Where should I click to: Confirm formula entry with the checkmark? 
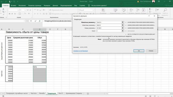point(35,21)
